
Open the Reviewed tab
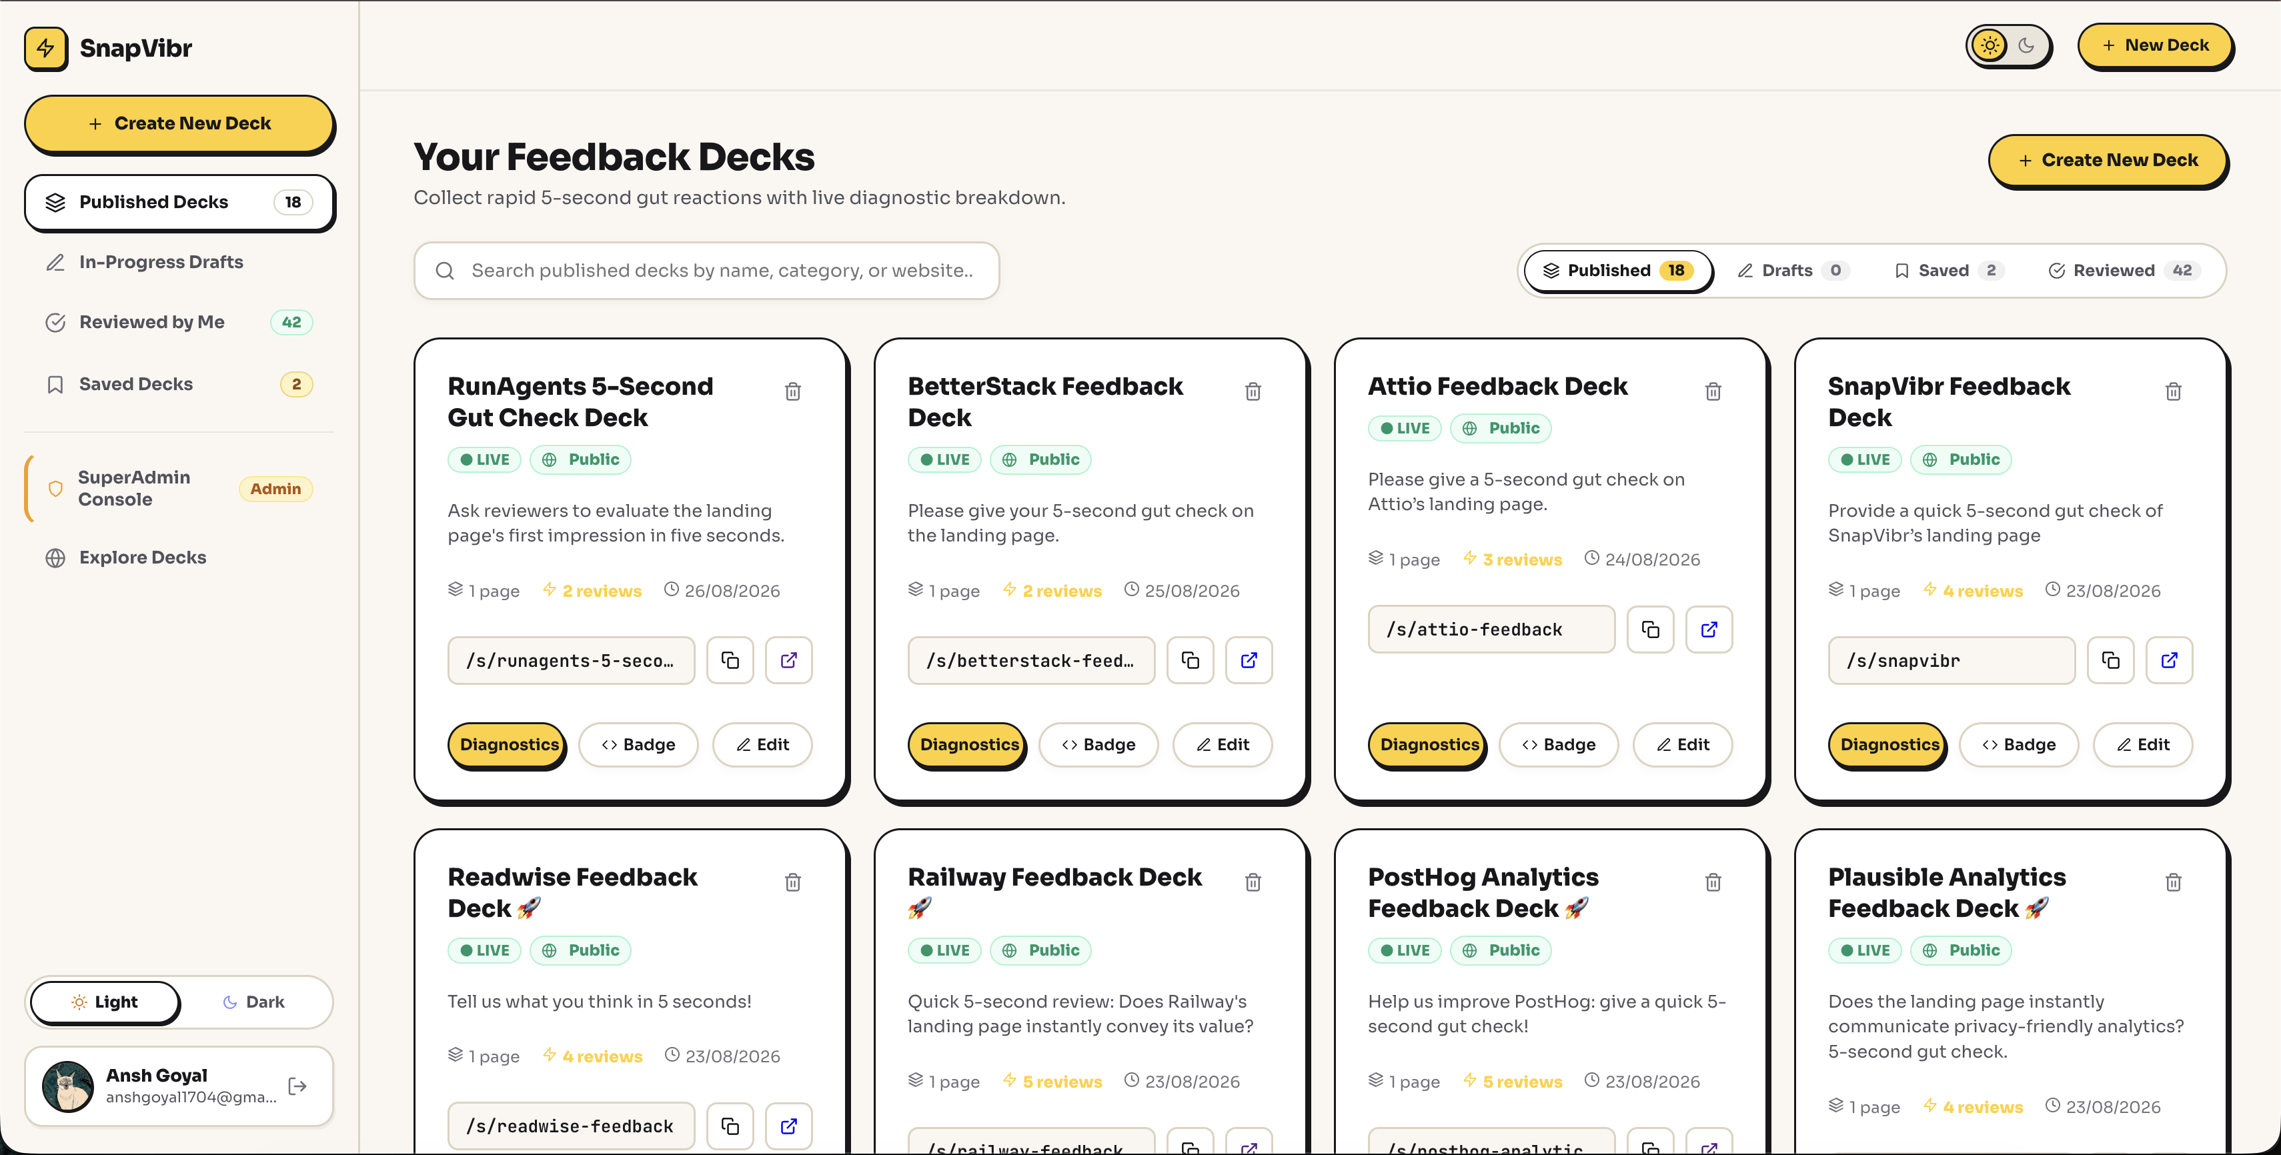coord(2124,270)
